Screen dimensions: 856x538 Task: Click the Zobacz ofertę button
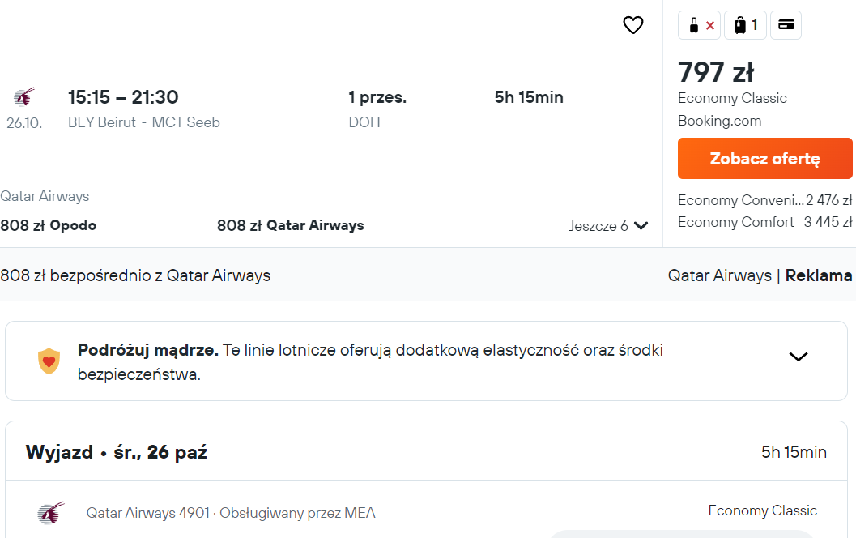point(764,158)
